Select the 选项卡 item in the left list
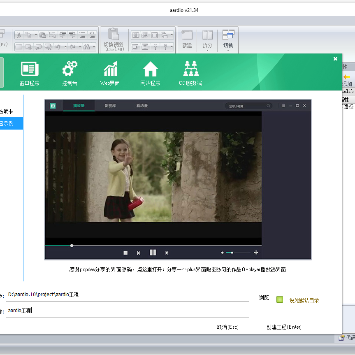355x355 pixels. (8, 111)
